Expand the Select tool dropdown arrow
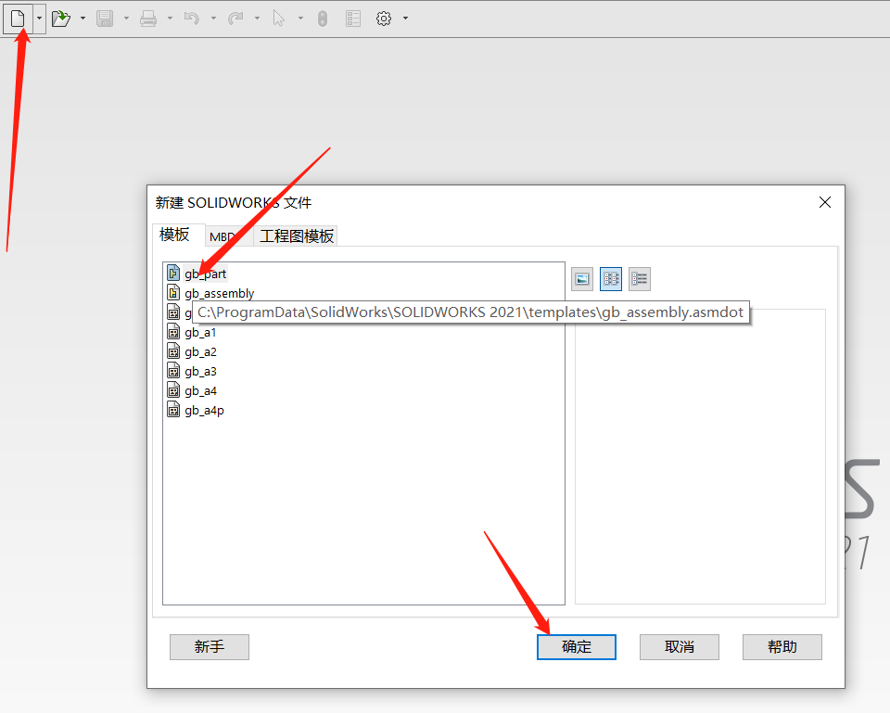Viewport: 890px width, 713px height. coord(300,19)
